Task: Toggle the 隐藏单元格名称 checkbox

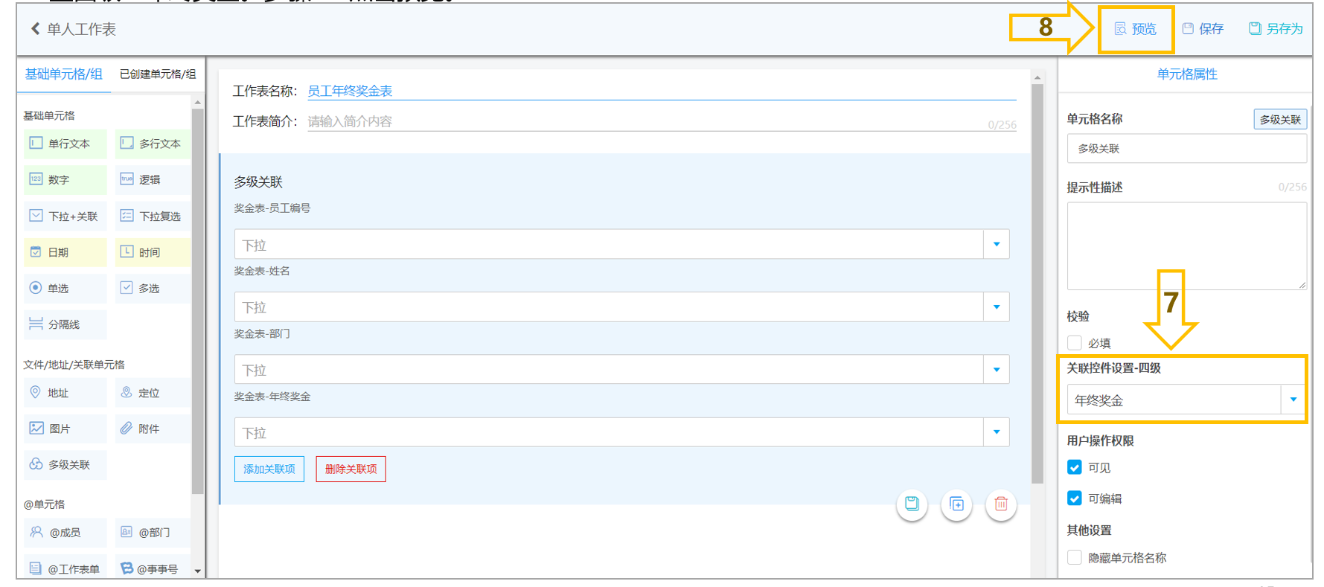Action: tap(1075, 557)
